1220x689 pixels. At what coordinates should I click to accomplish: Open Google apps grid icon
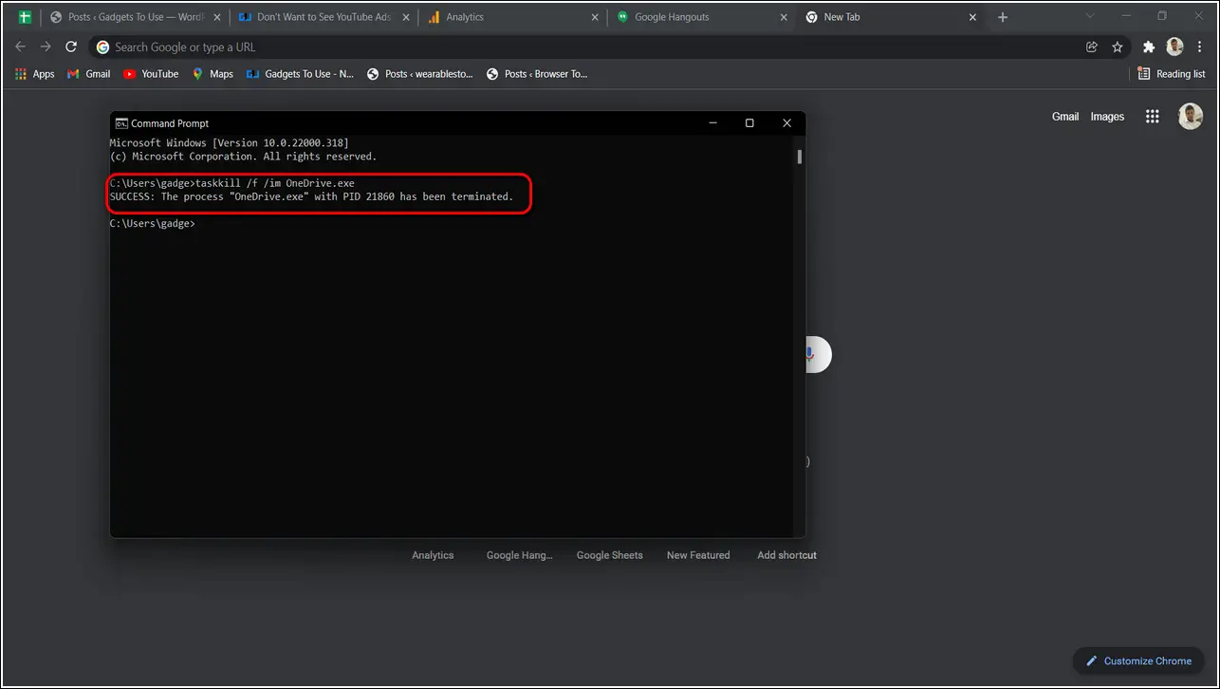point(1153,117)
